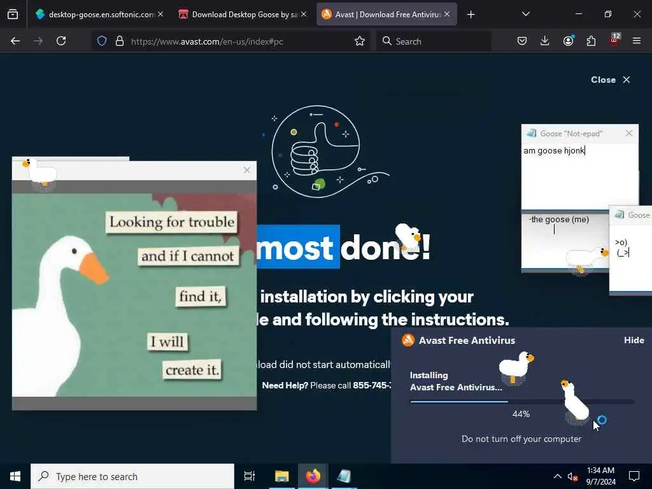Click the Goose Not-epad title icon
This screenshot has width=652, height=489.
[531, 134]
